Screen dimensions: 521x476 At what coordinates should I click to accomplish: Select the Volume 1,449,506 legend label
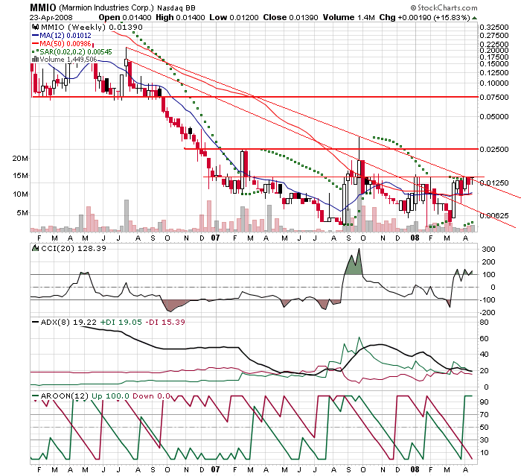coord(68,59)
